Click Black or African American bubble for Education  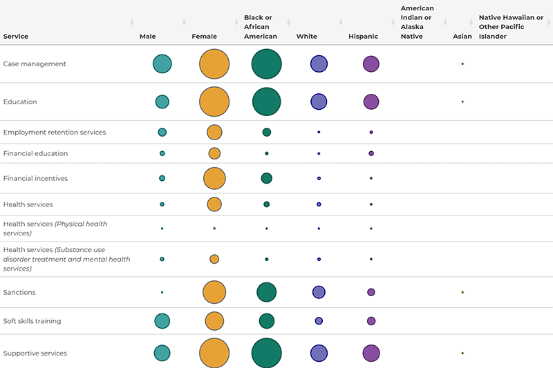(x=266, y=101)
